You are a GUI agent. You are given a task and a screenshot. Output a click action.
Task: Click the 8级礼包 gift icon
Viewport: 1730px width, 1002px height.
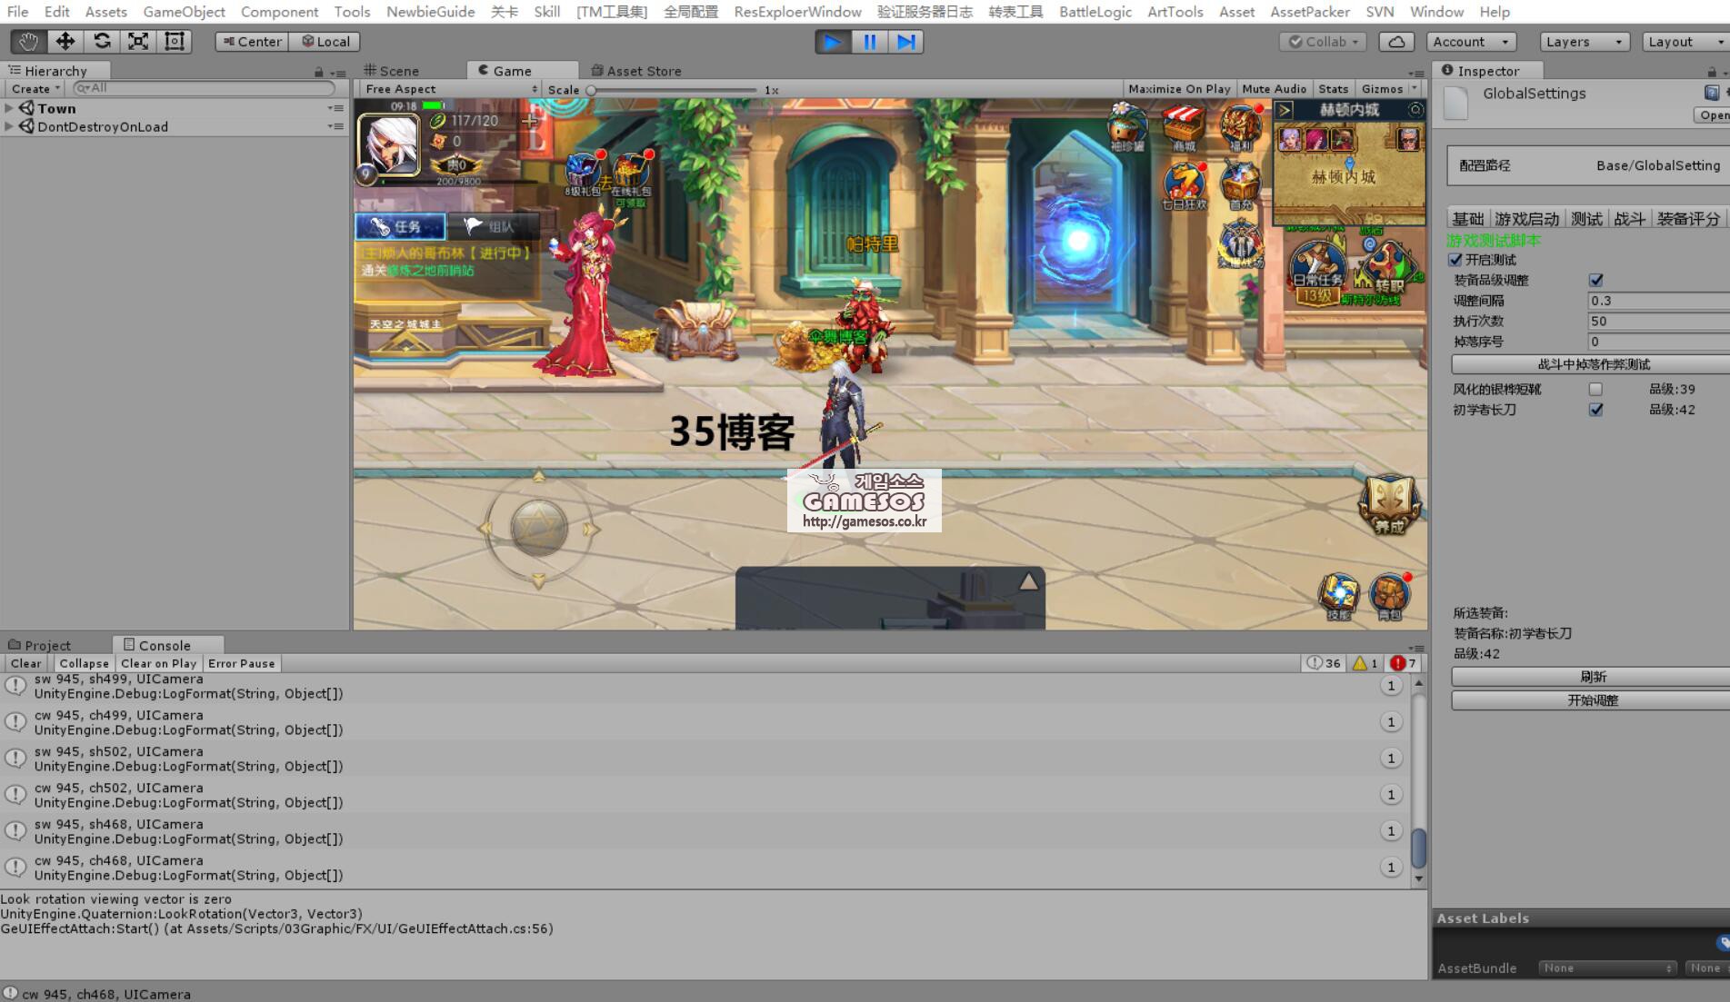[583, 174]
